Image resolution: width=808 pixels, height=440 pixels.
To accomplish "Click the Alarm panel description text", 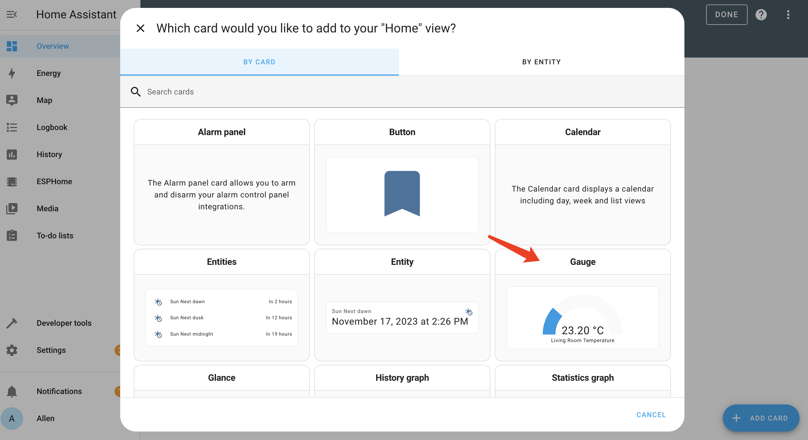I will 222,195.
